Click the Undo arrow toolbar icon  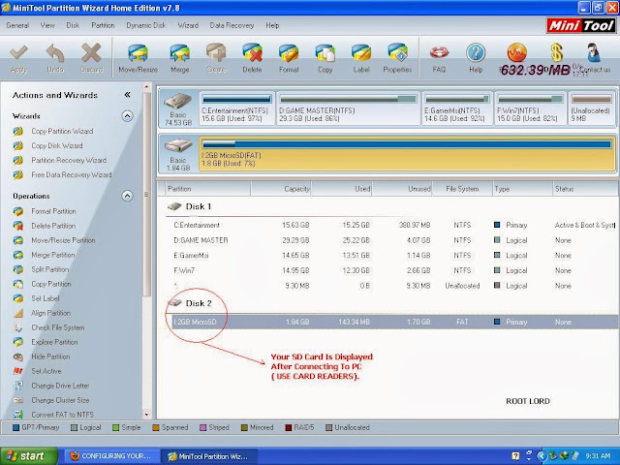click(x=55, y=53)
